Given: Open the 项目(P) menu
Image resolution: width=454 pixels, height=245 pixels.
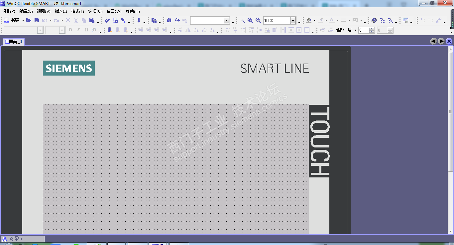Looking at the screenshot, I should pos(8,11).
